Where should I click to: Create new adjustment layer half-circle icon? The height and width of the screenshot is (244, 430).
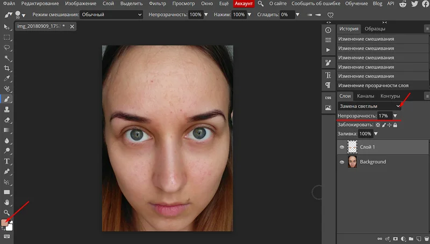point(403,239)
